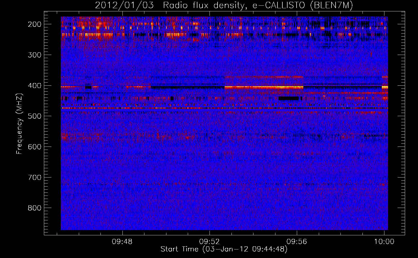Click the plot title 2012/01/03 Radio flux density
The image size is (418, 258).
coord(224,5)
